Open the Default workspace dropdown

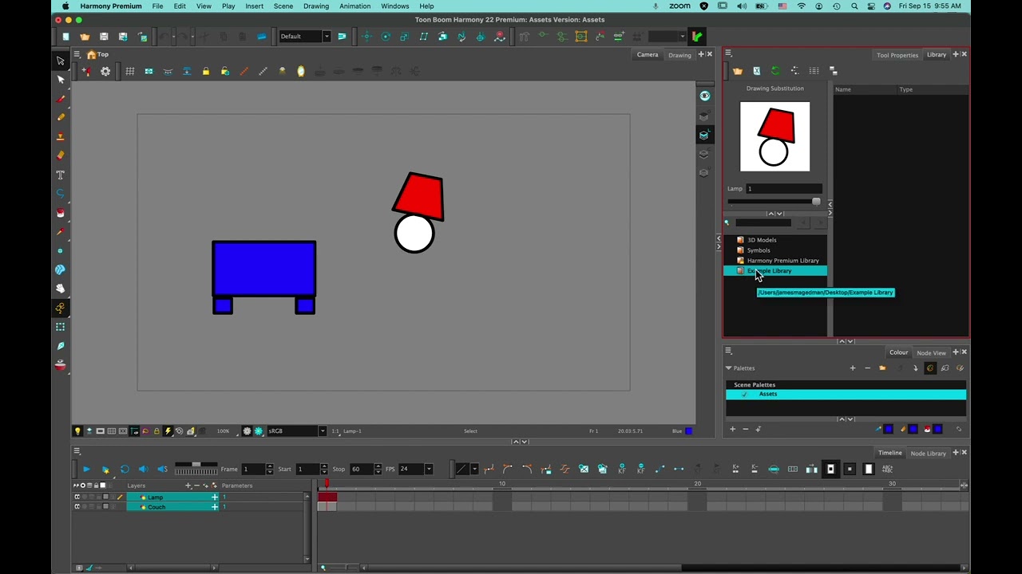pyautogui.click(x=327, y=36)
